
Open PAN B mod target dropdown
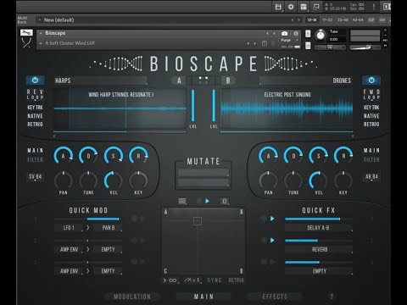coord(109,228)
